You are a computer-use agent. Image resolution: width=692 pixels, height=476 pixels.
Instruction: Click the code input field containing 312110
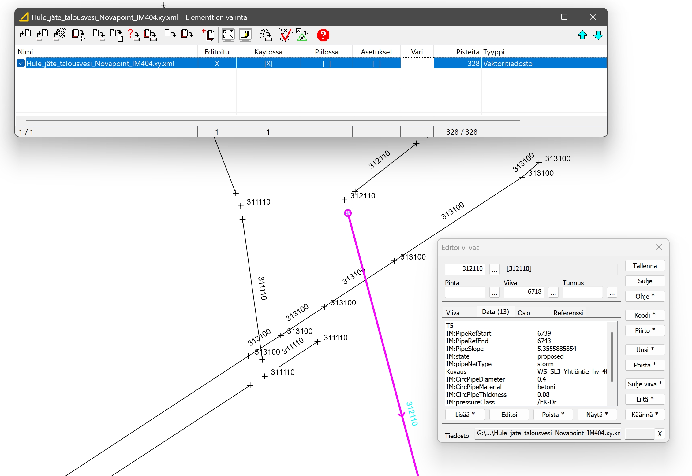click(465, 269)
